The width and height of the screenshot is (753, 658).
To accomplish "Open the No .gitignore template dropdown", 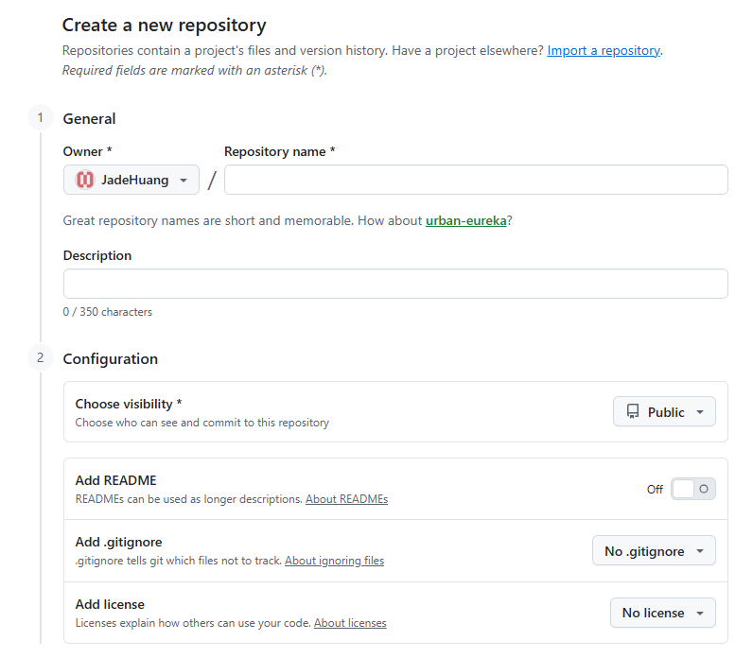I will click(654, 551).
